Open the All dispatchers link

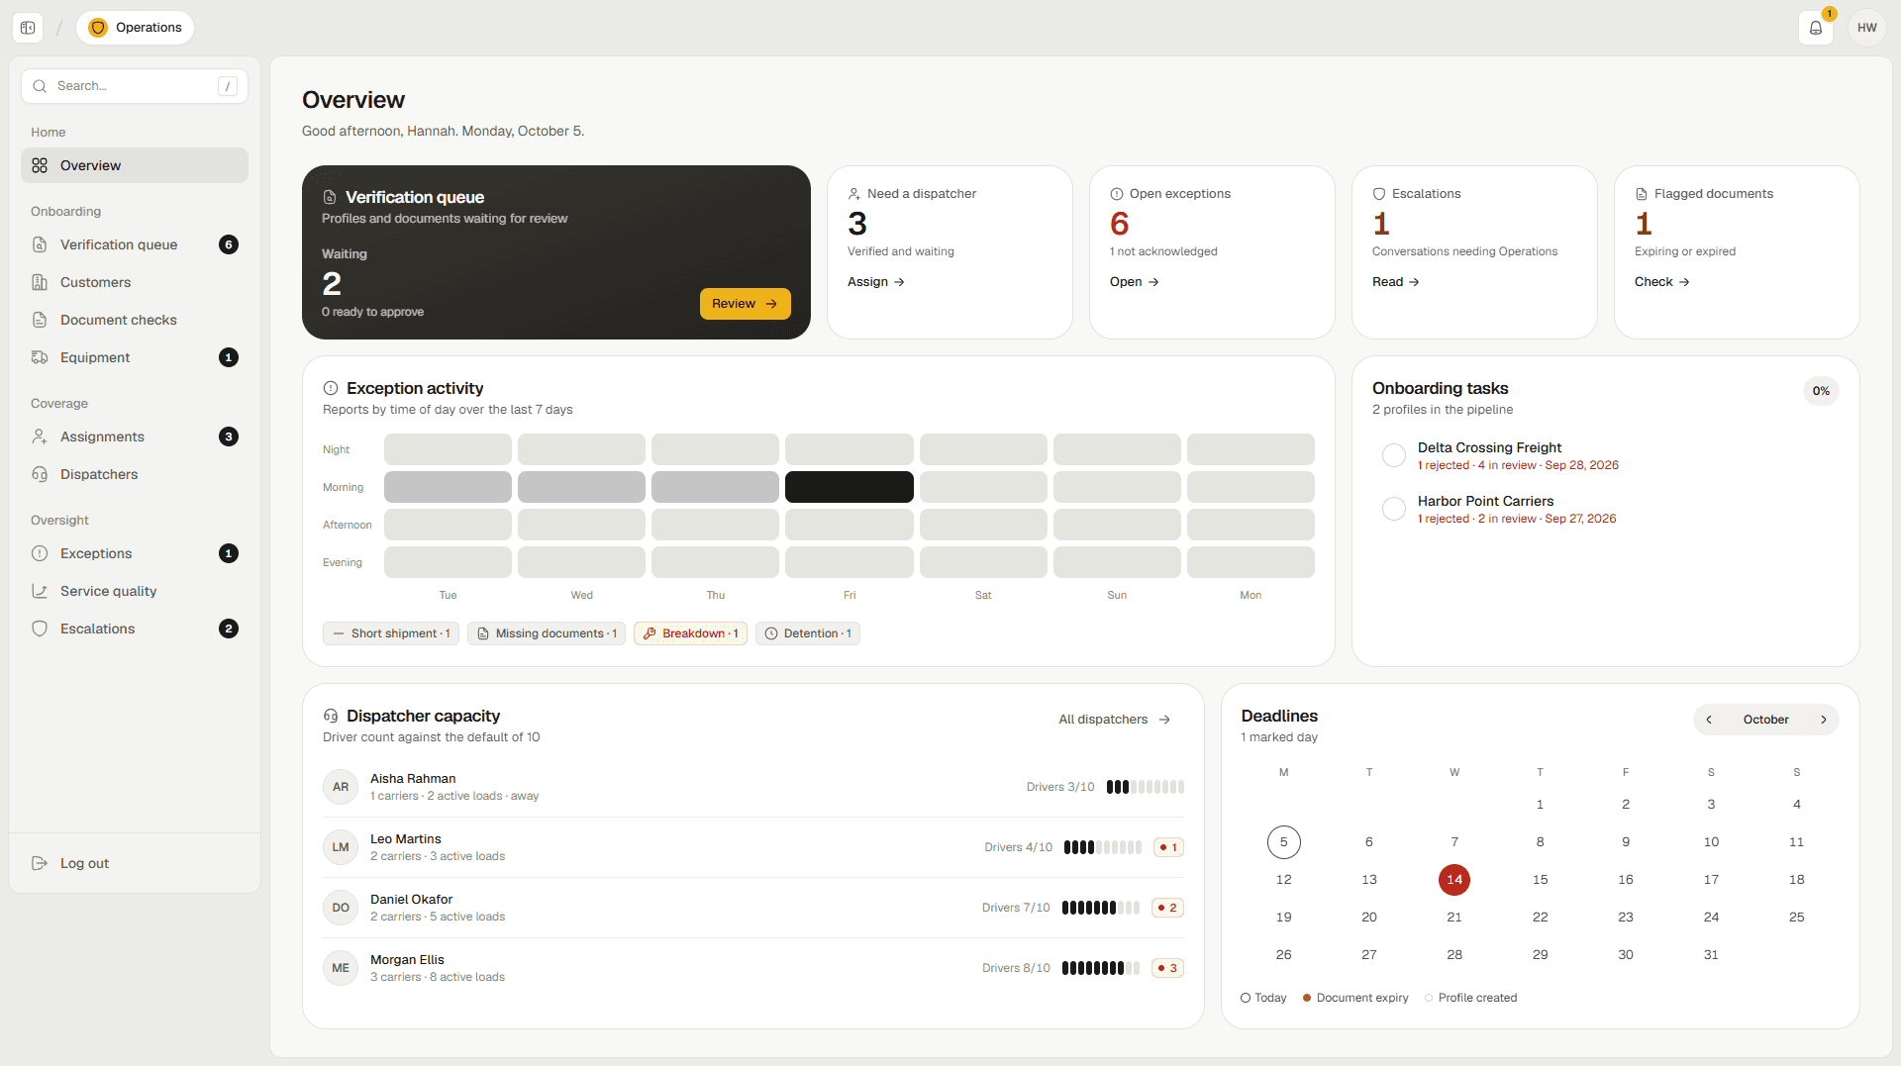coord(1115,720)
